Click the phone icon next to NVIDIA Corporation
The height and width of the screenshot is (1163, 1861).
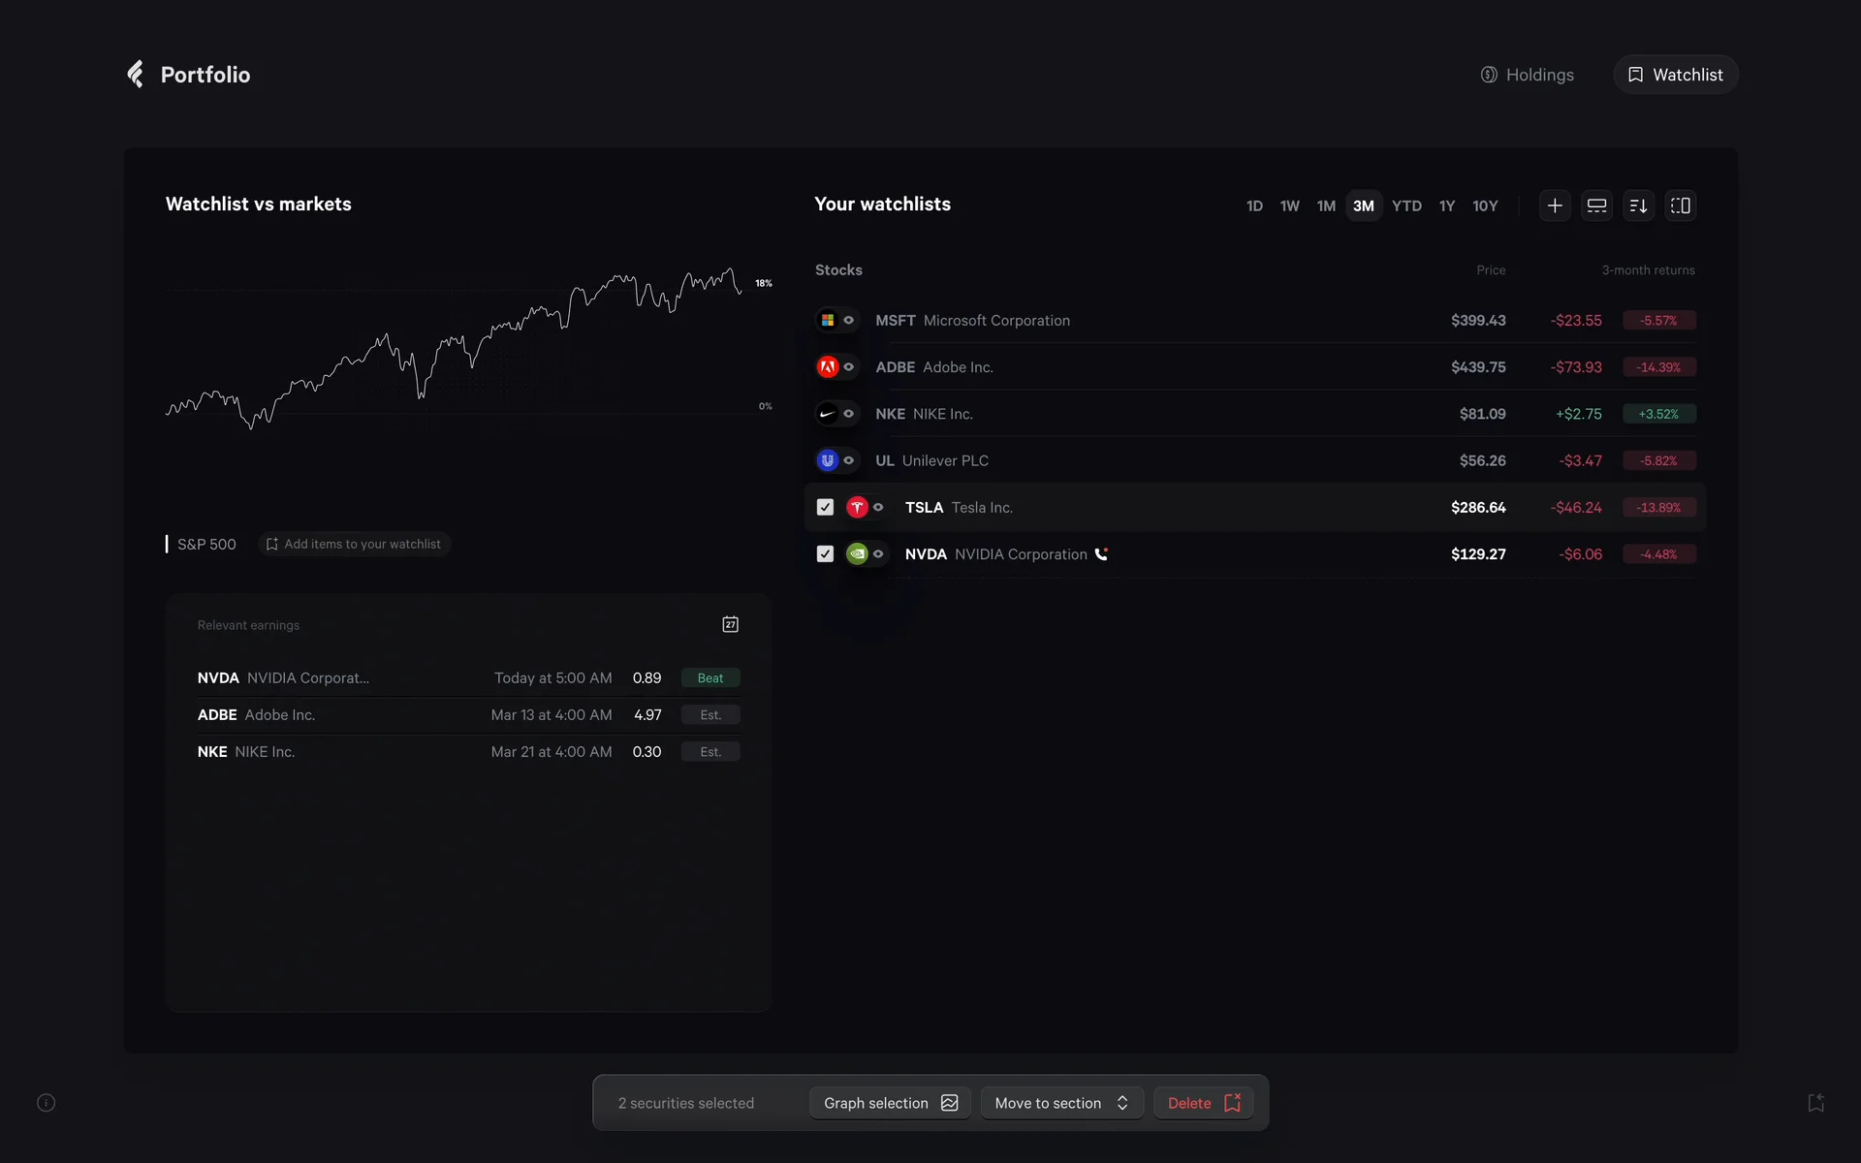tap(1101, 554)
